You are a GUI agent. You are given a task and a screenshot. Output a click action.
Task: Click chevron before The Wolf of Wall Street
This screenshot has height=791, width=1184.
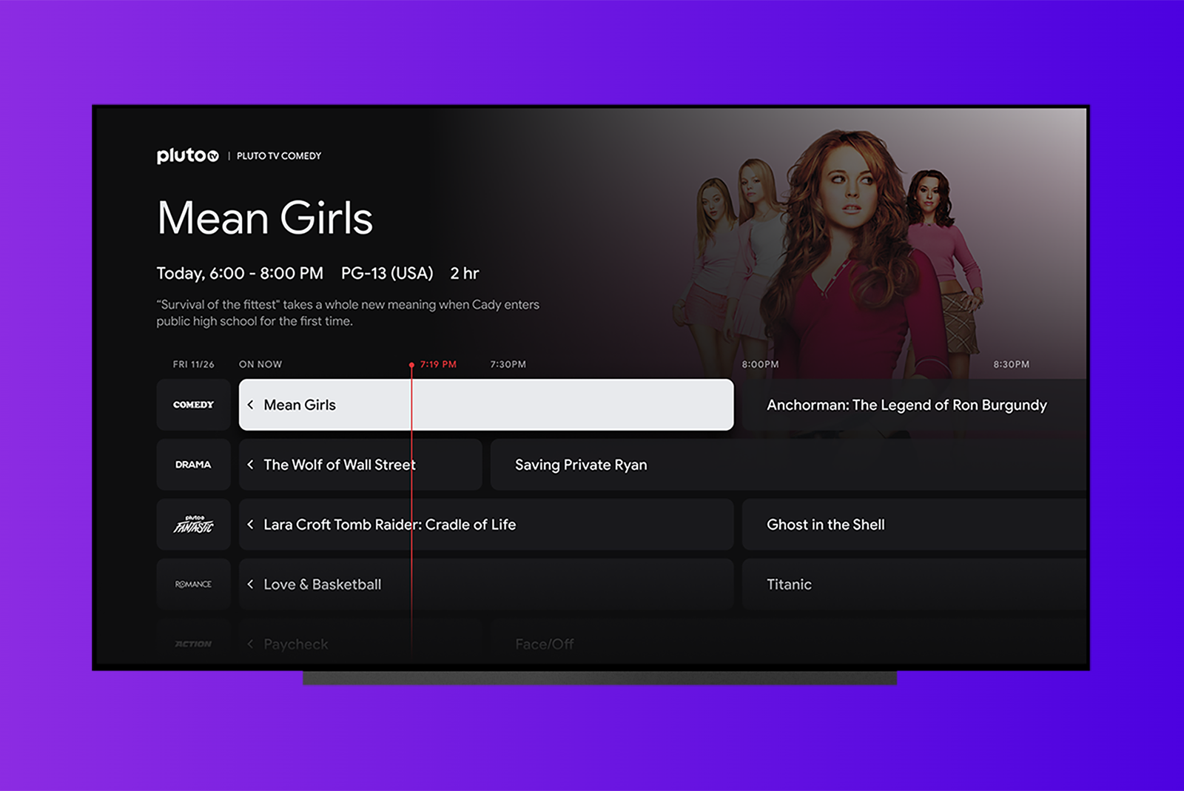tap(251, 465)
